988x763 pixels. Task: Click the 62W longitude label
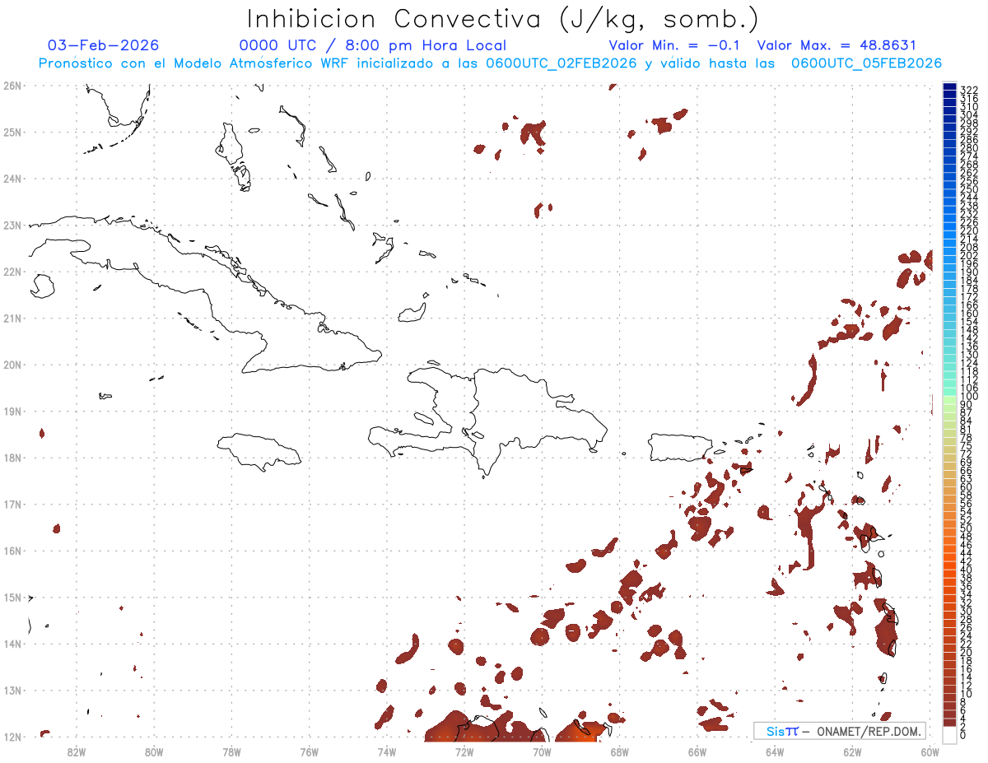click(852, 751)
